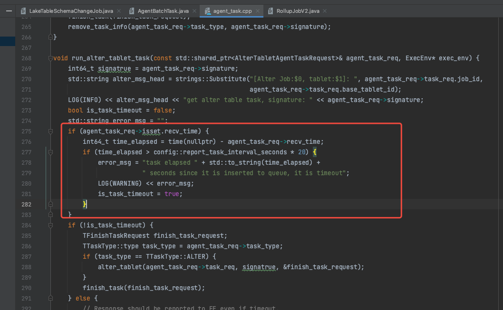Click LOG(WARNING) on line 280
This screenshot has width=503, height=310.
(x=120, y=184)
